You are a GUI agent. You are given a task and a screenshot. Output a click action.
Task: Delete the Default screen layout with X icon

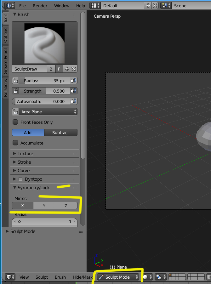point(155,6)
